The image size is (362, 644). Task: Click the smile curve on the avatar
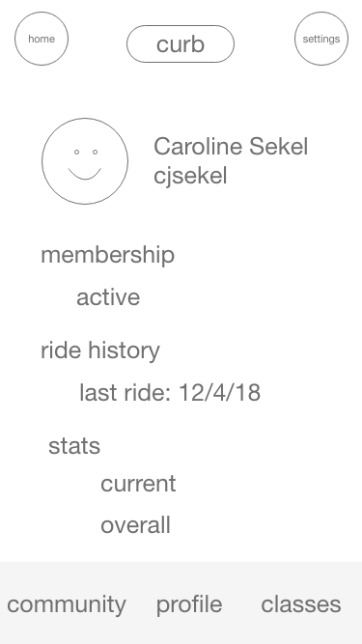point(85,174)
